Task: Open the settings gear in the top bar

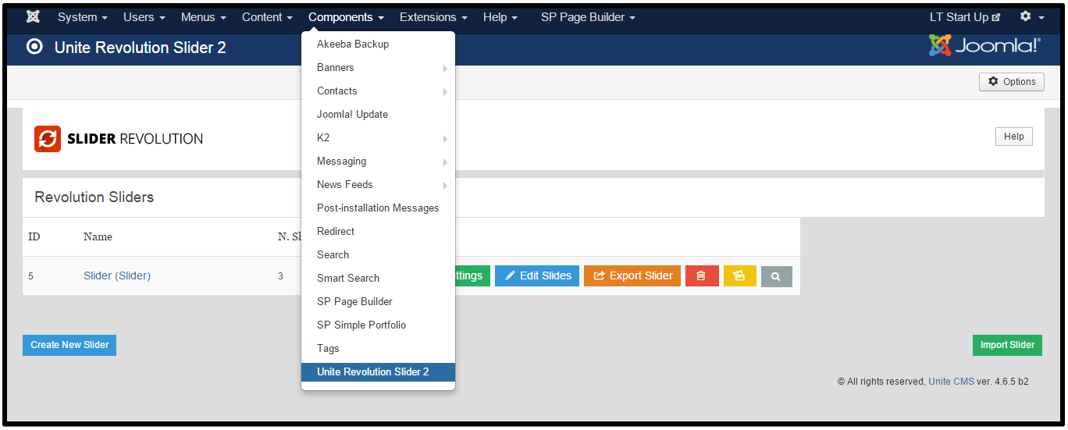Action: pyautogui.click(x=1032, y=17)
